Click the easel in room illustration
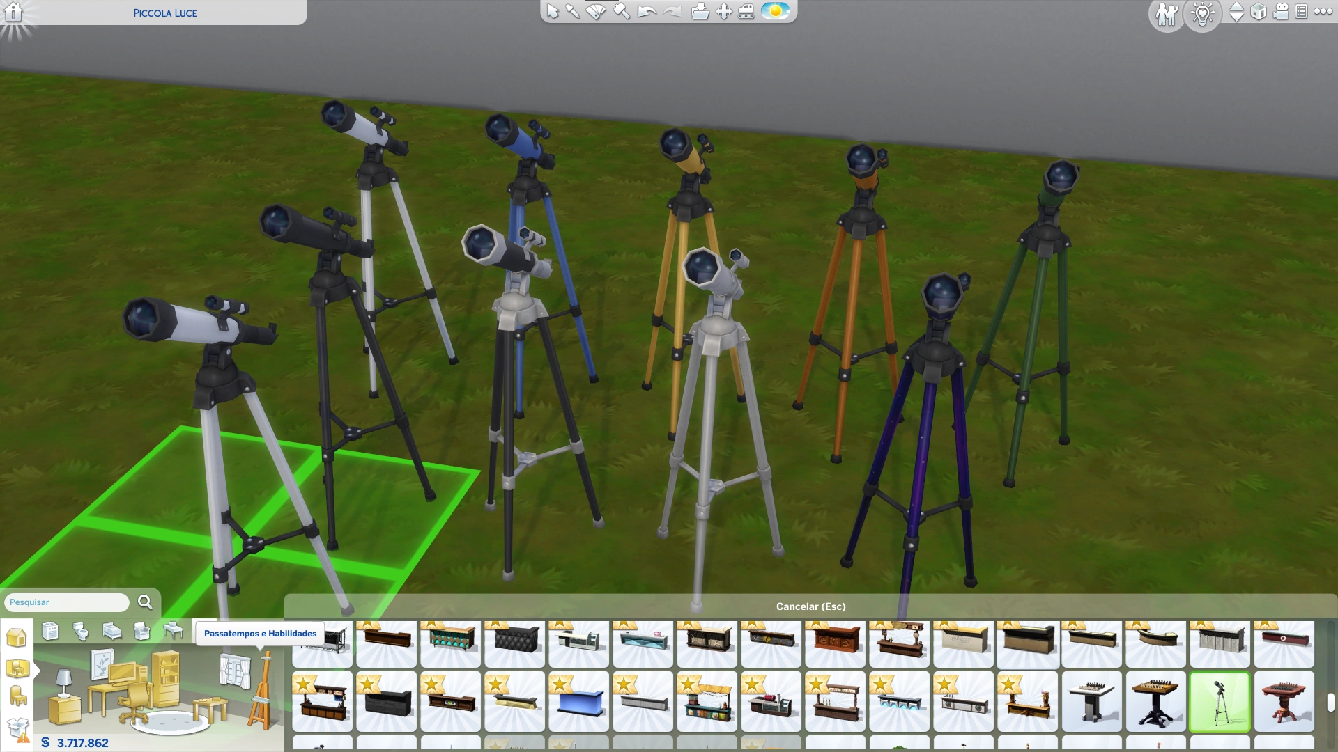 (x=262, y=691)
